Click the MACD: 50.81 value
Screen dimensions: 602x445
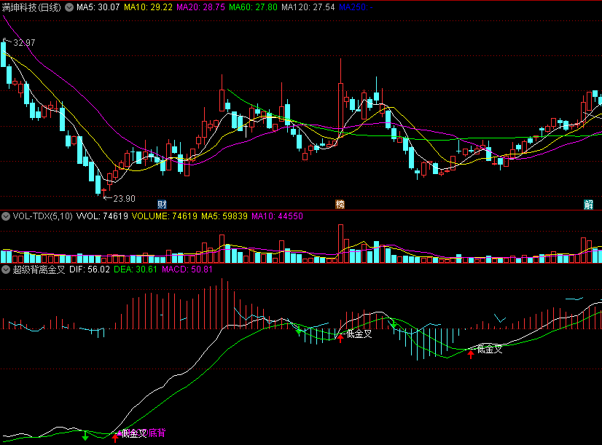[x=187, y=269]
